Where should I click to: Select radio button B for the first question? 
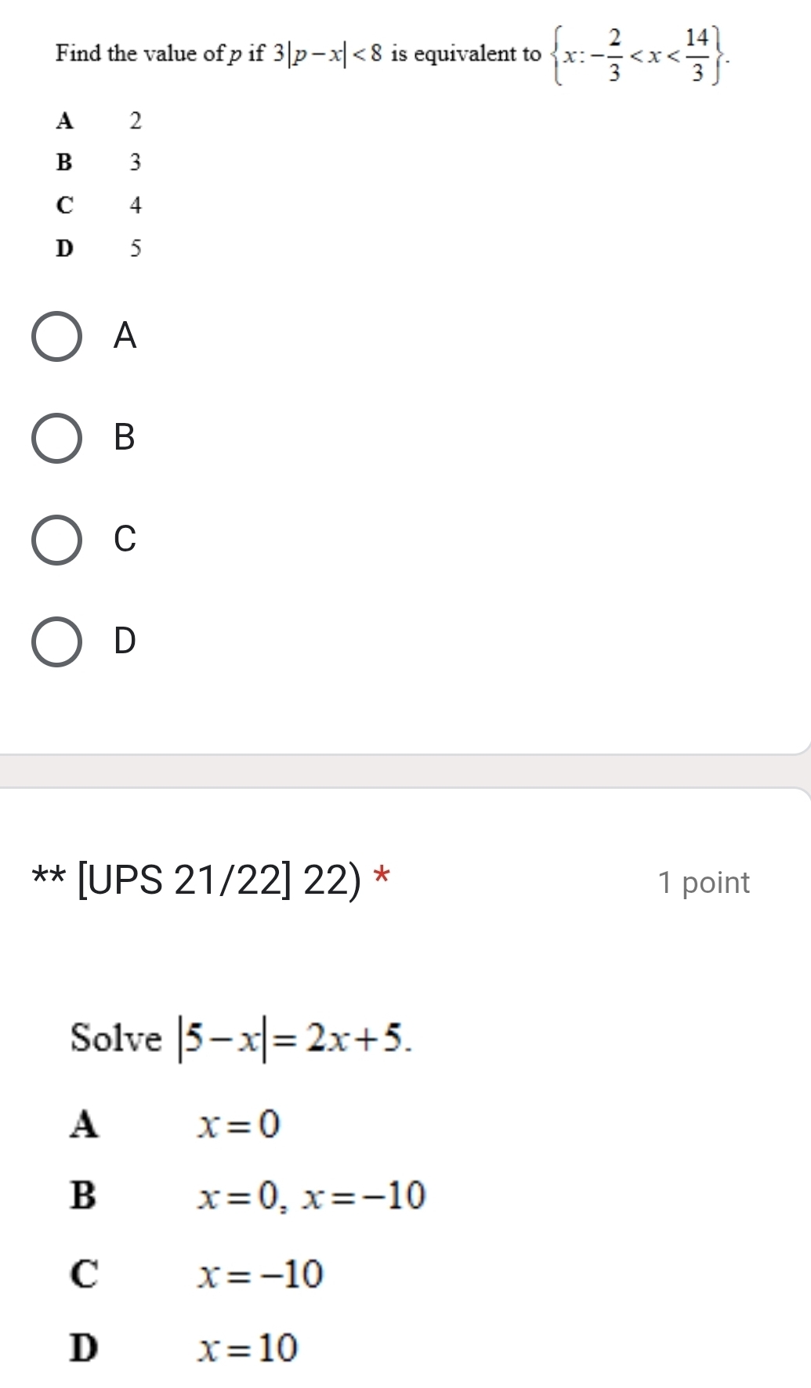pos(56,439)
